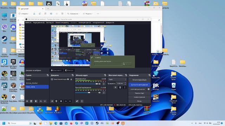225x126 pixels.
Task: Adjust the transition duration stepper
Action: (125, 83)
